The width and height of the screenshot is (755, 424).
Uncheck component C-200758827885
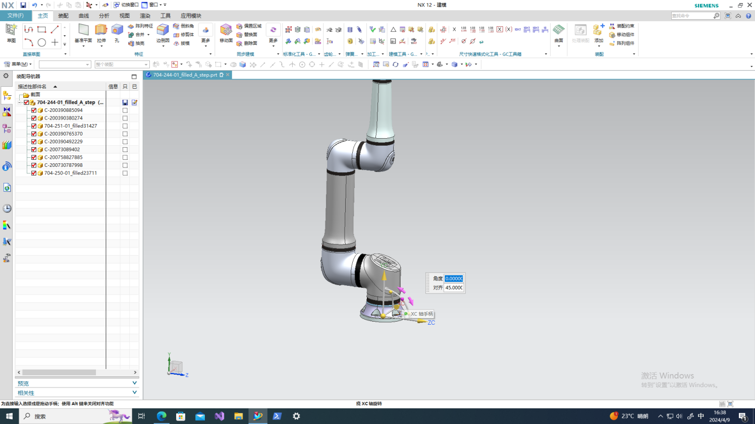(x=34, y=157)
